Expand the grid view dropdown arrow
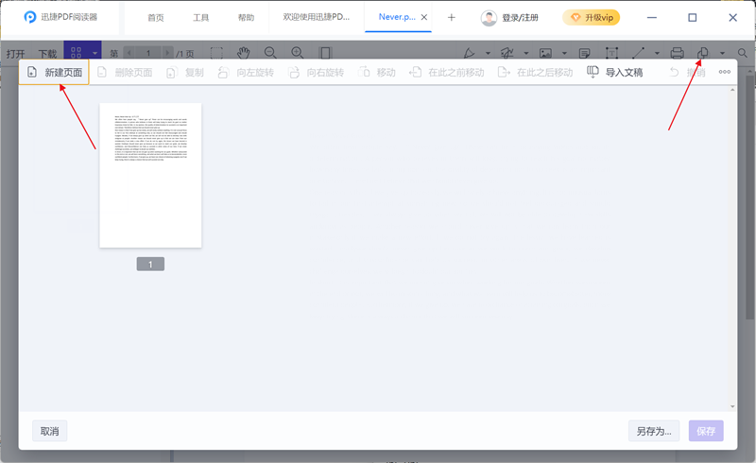Screen dimensions: 756x463 tap(95, 53)
